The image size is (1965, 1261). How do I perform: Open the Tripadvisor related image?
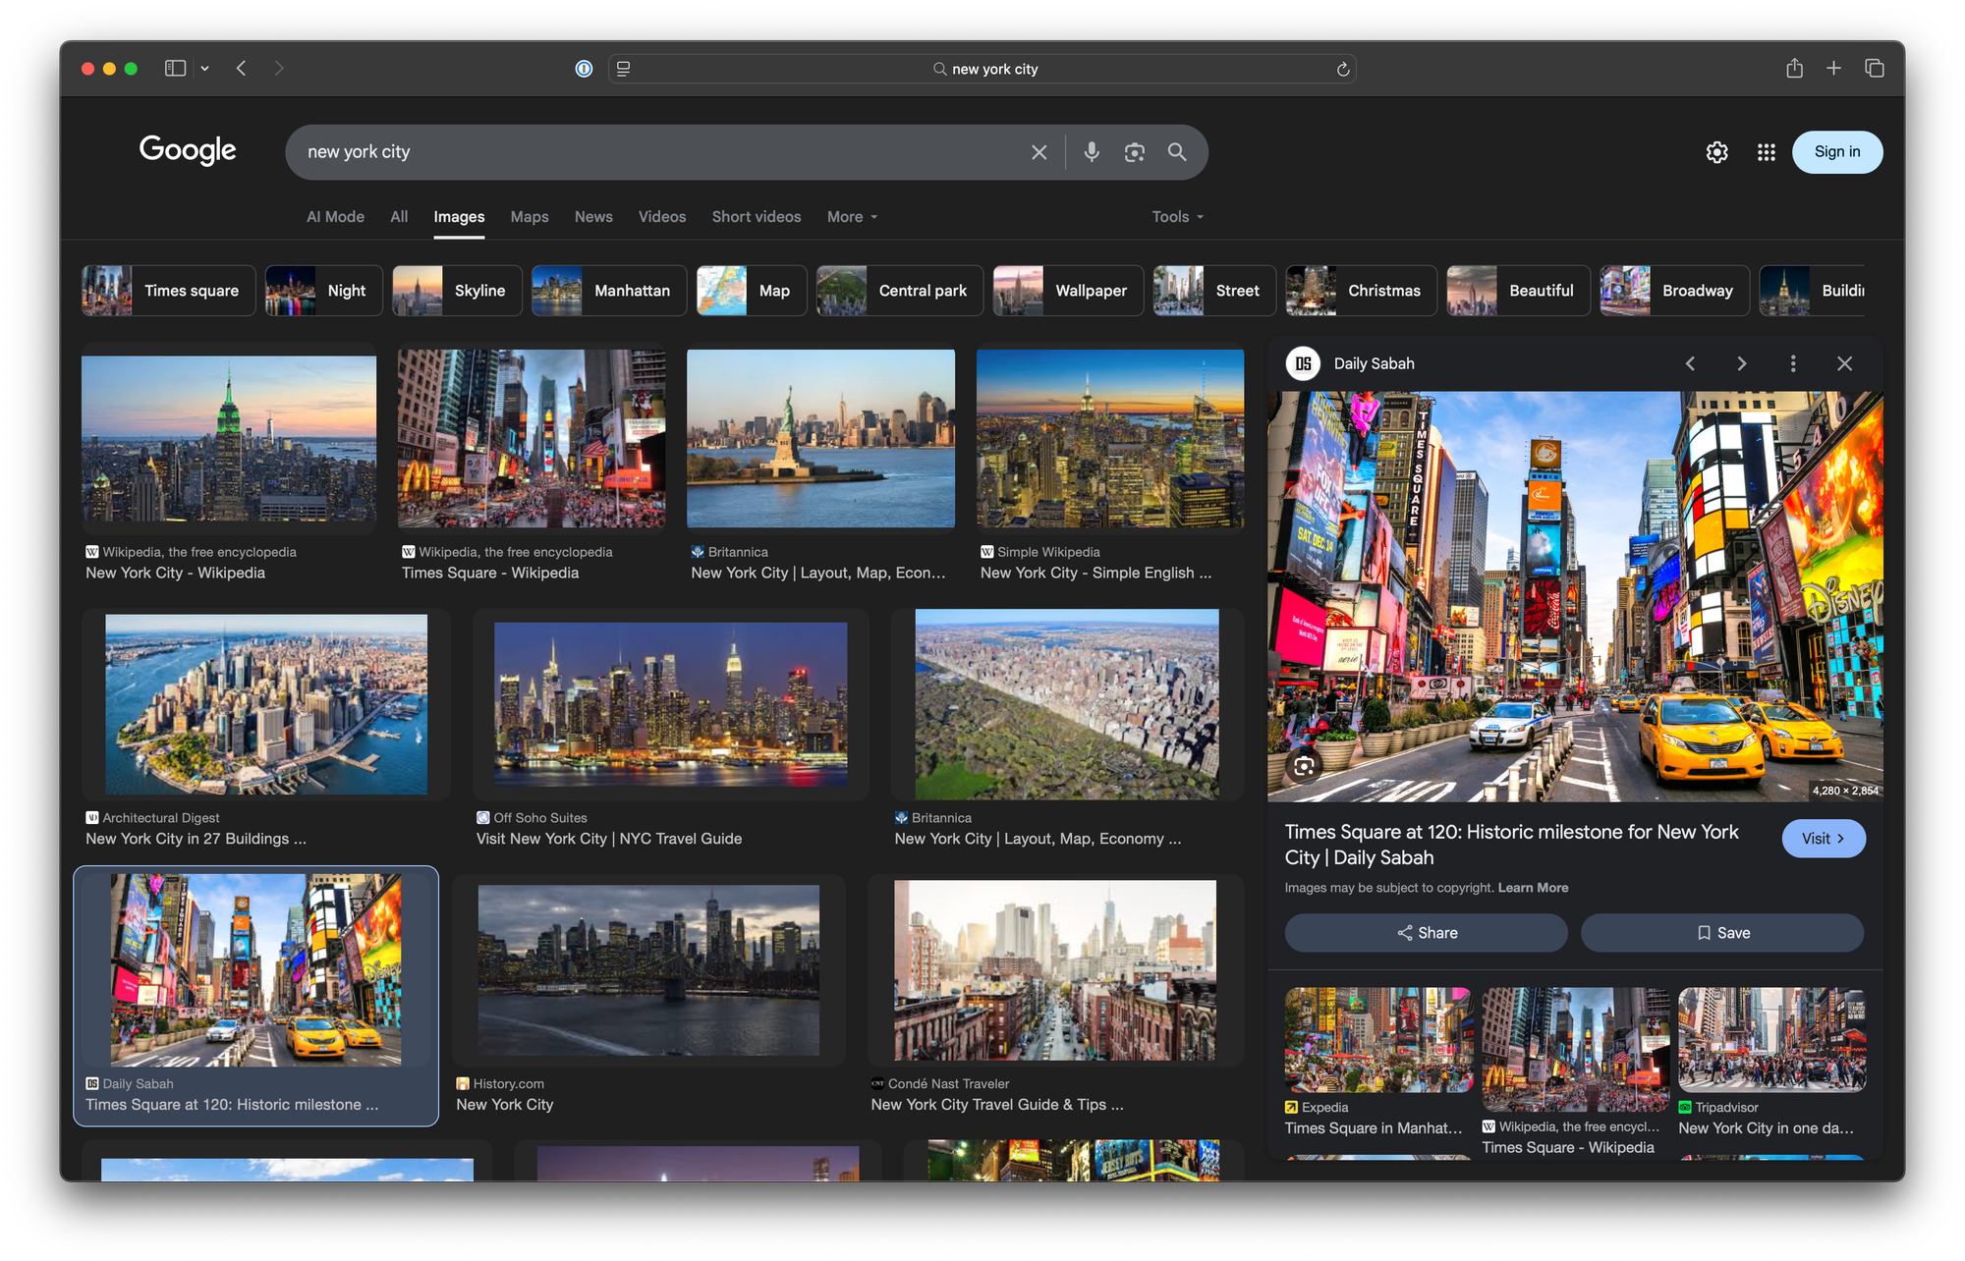(1771, 1041)
